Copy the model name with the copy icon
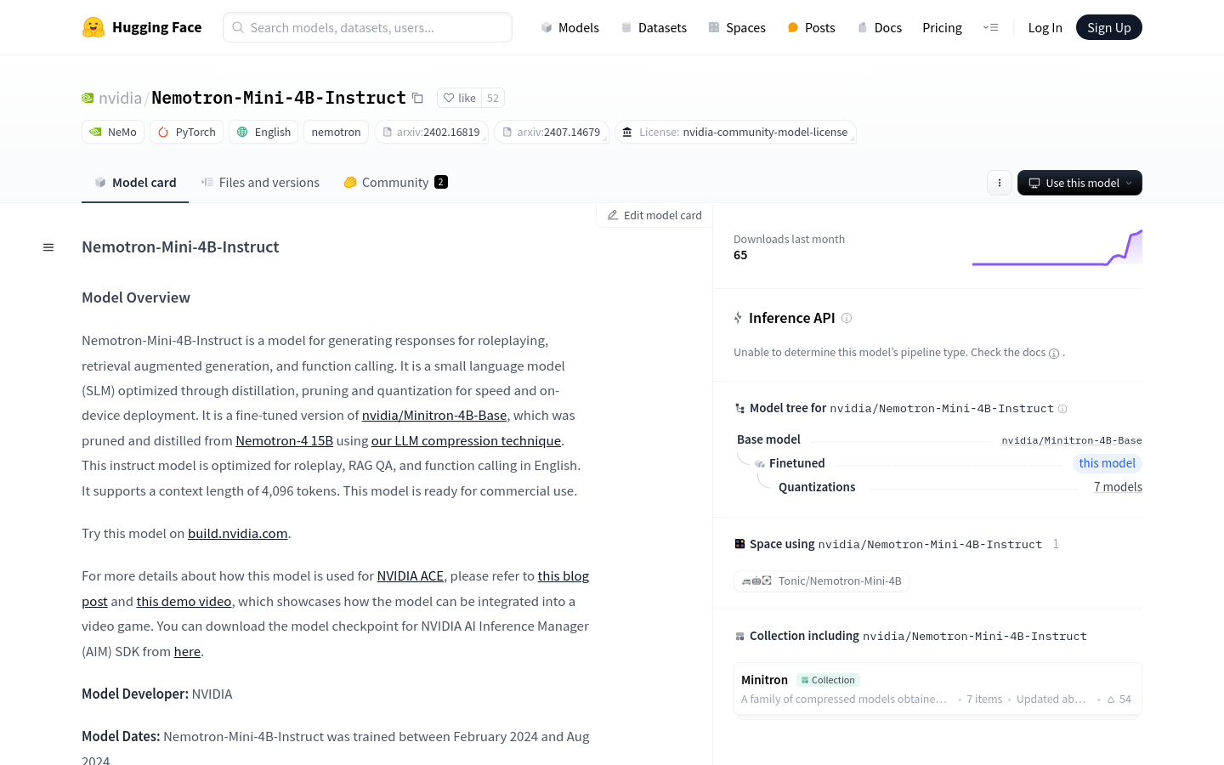This screenshot has width=1224, height=765. tap(417, 98)
